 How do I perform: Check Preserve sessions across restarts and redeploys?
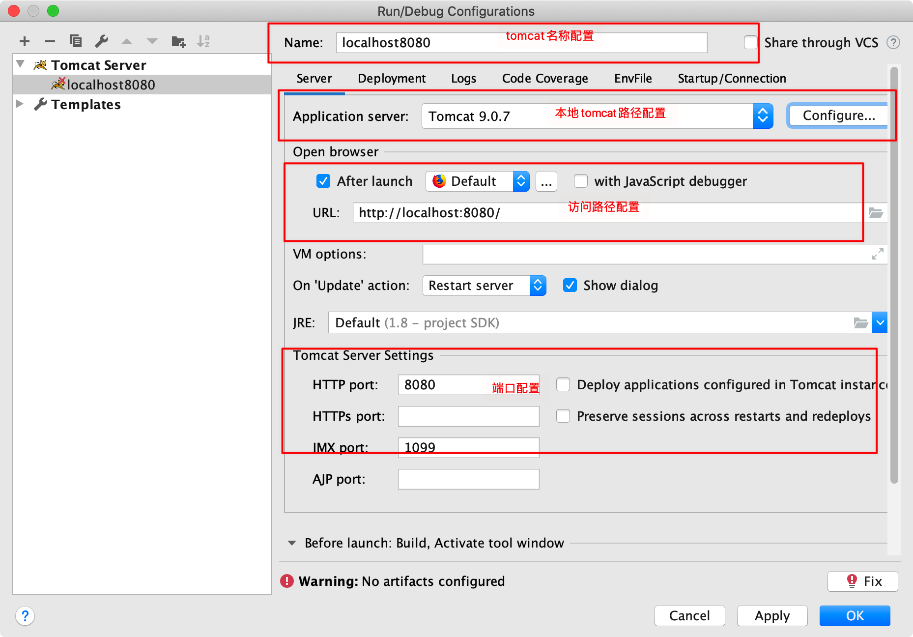(x=563, y=416)
